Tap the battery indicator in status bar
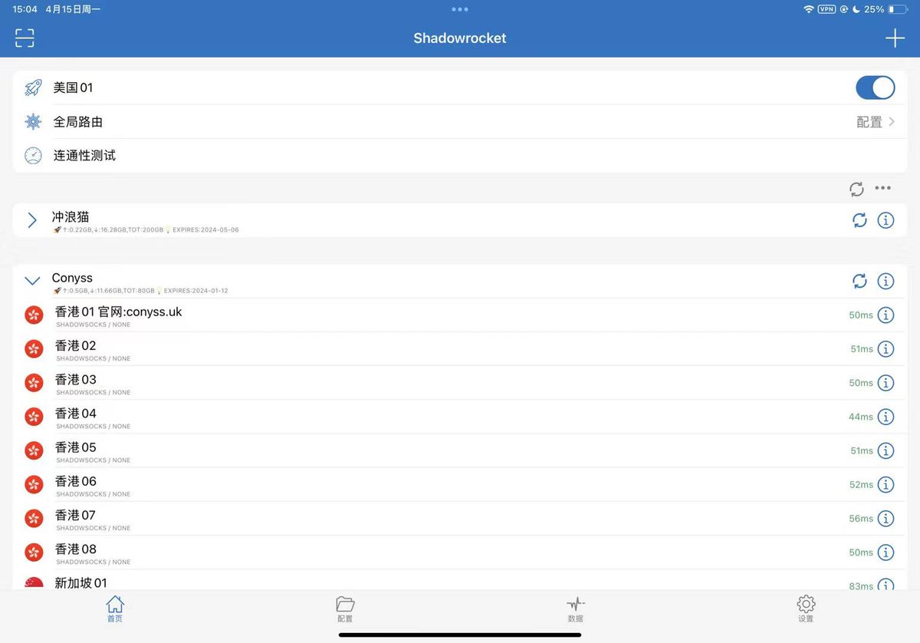This screenshot has width=920, height=643. tap(897, 9)
